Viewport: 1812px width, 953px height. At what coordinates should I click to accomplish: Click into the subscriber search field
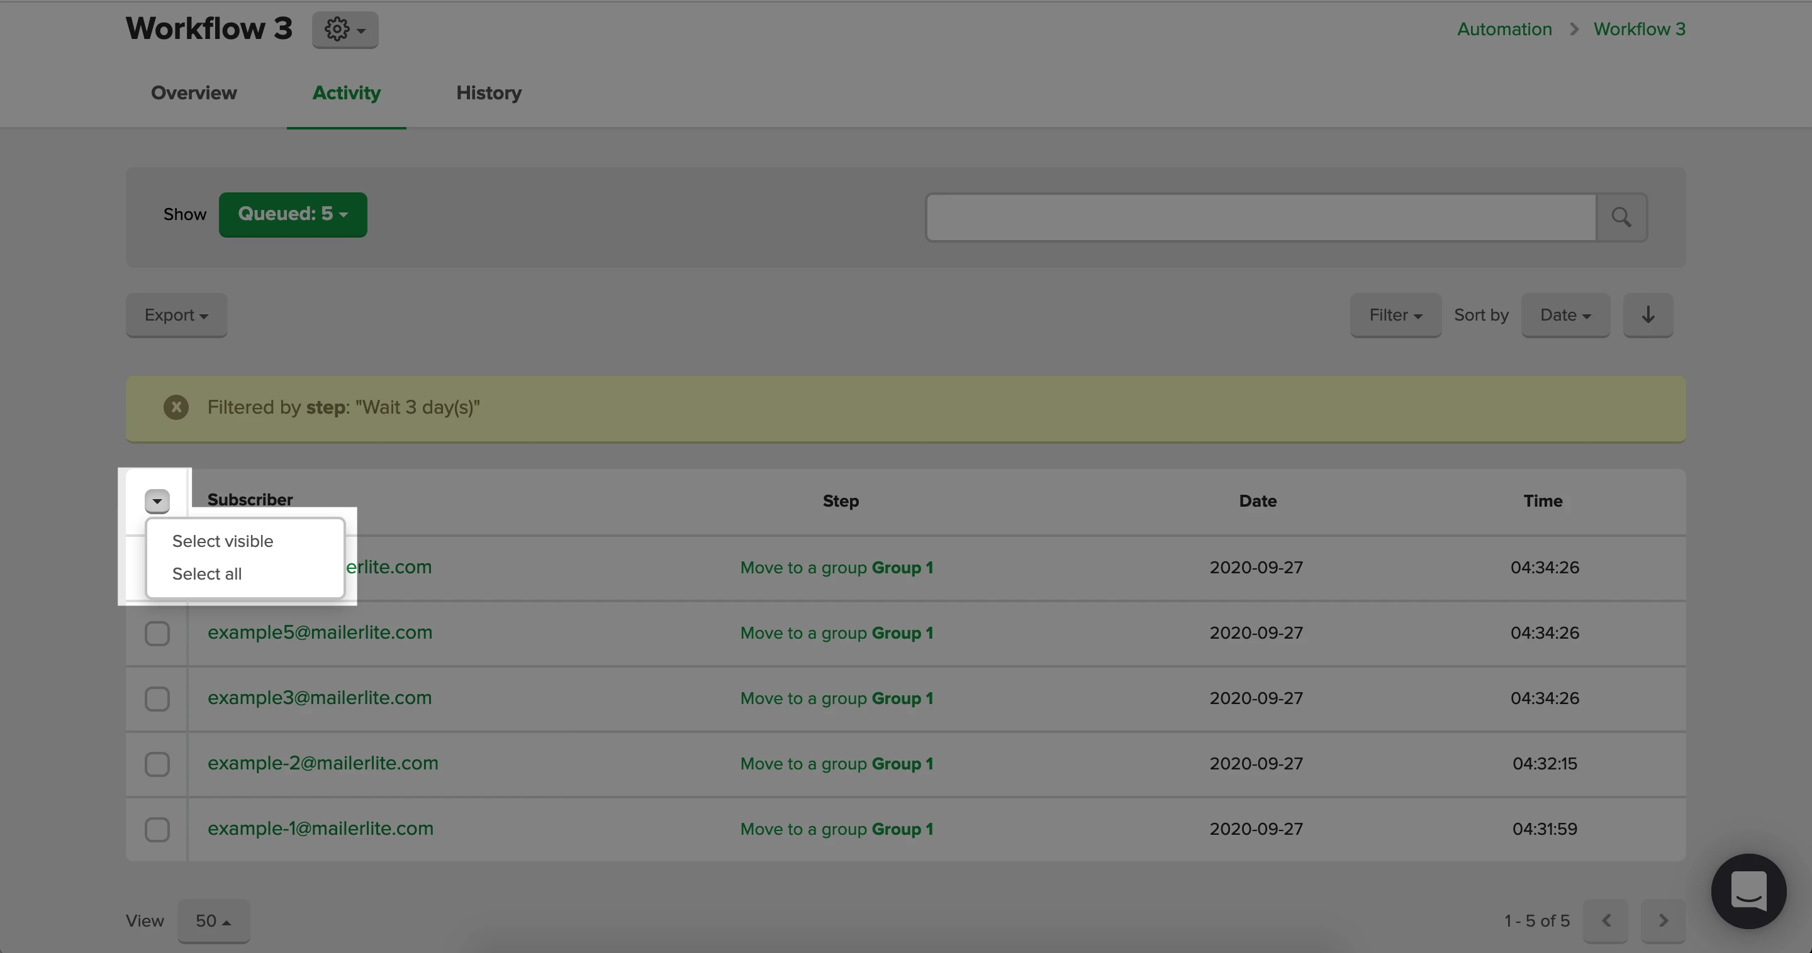(1260, 217)
